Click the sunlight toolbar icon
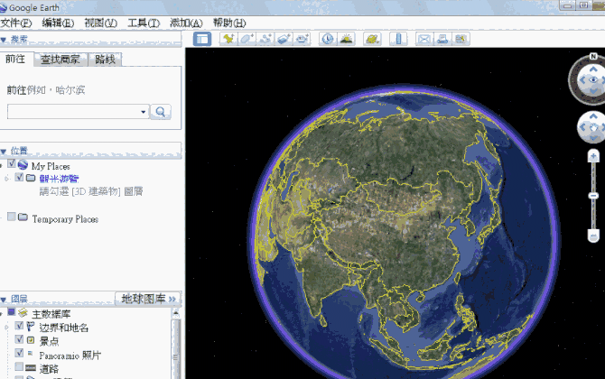Image resolution: width=605 pixels, height=379 pixels. pos(348,39)
